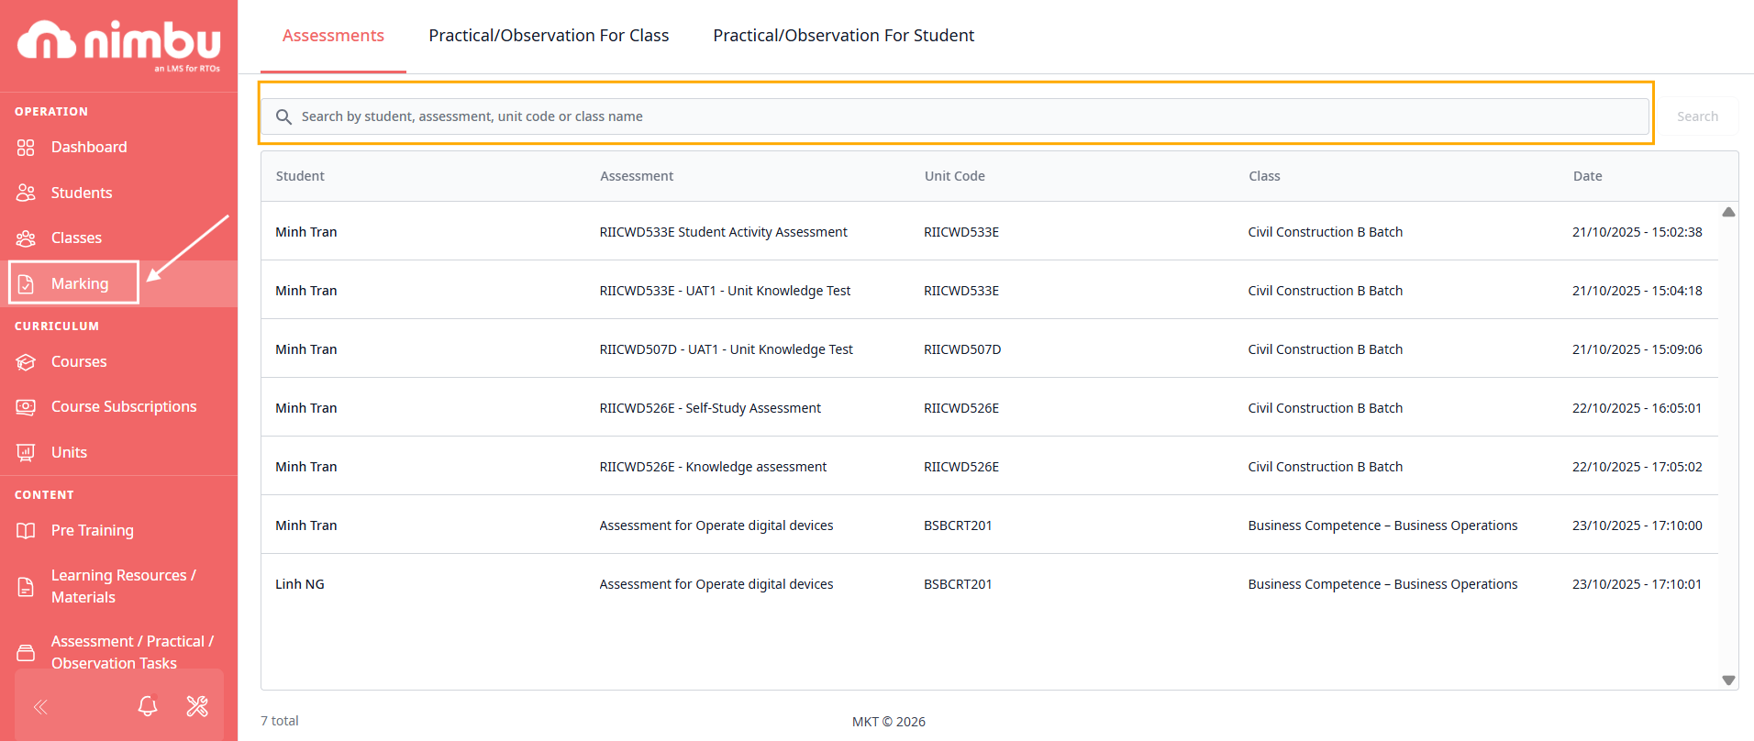Click the wrench and screwdriver tools icon
This screenshot has height=741, width=1754.
click(x=197, y=706)
